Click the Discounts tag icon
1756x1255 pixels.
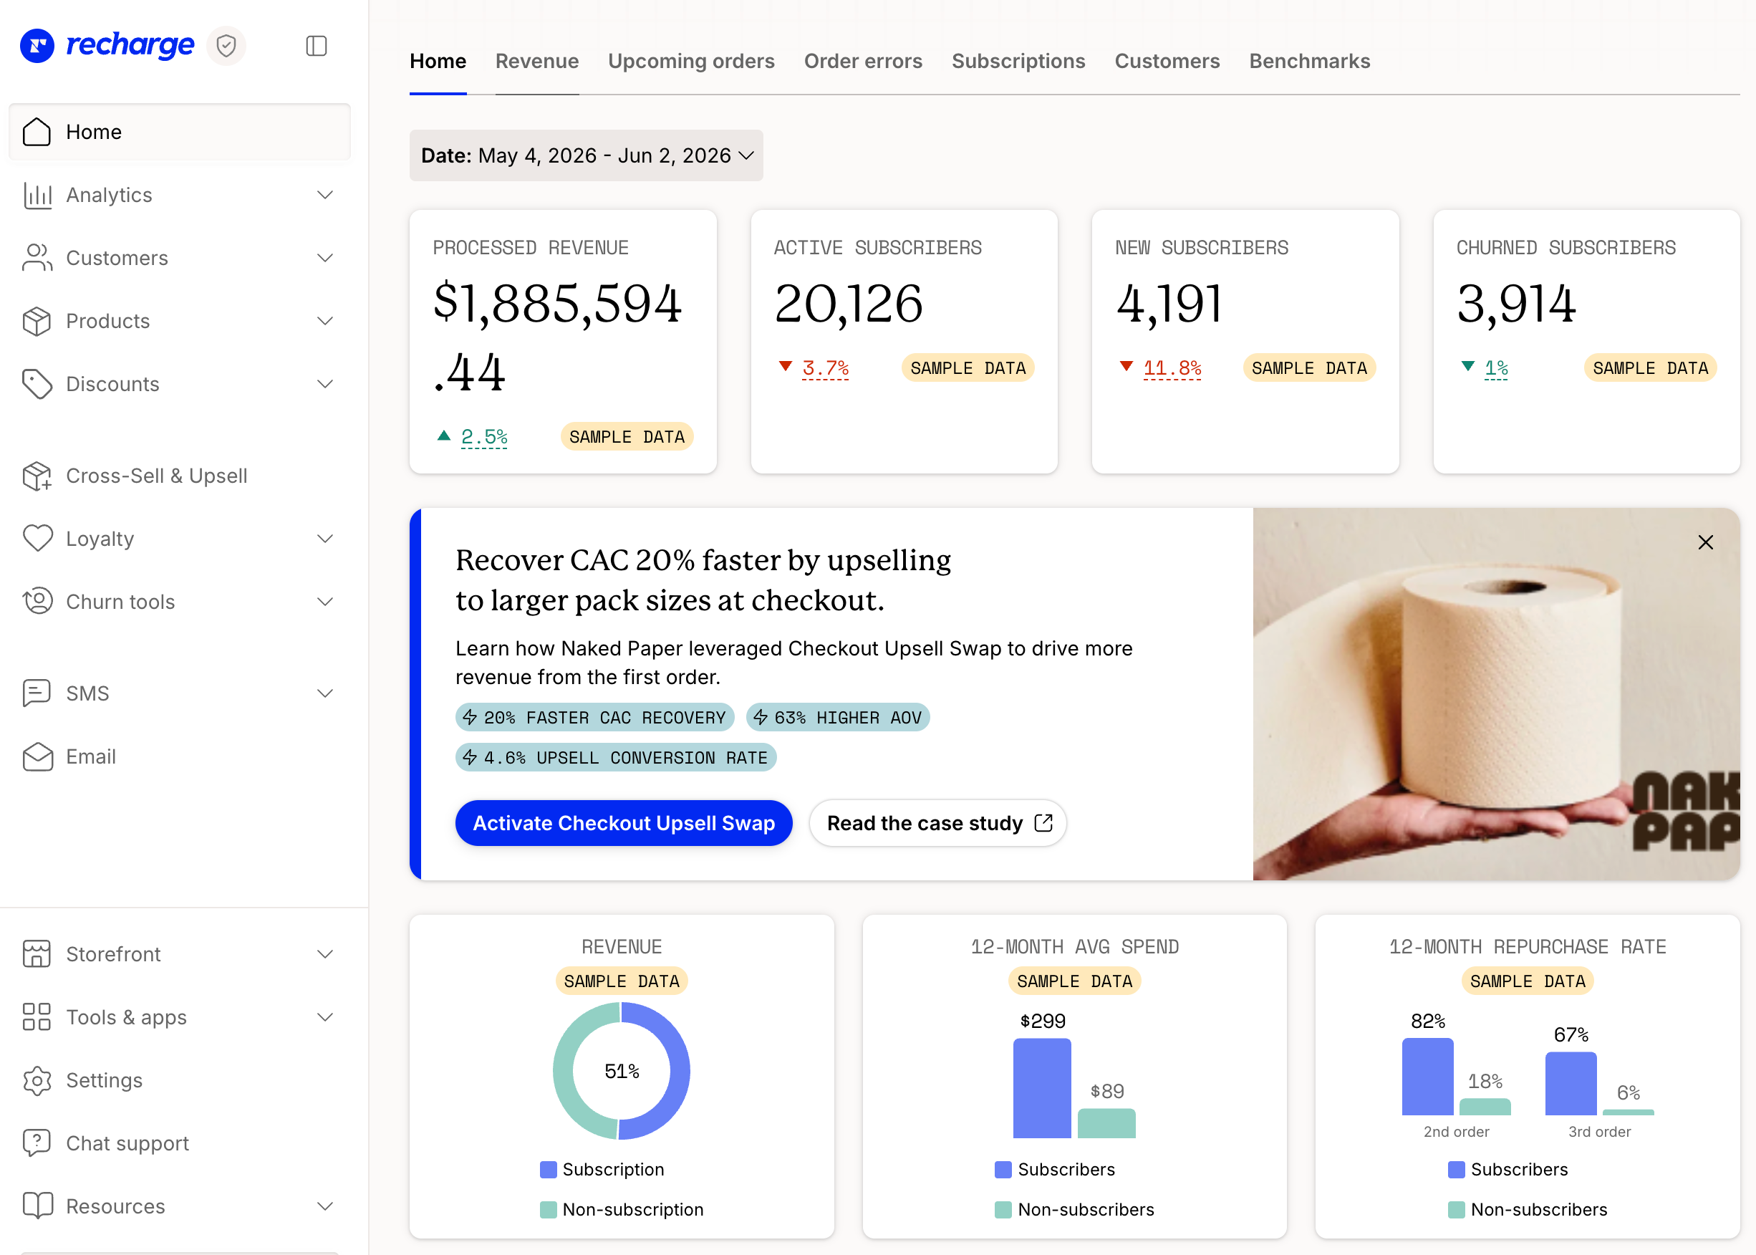coord(37,384)
